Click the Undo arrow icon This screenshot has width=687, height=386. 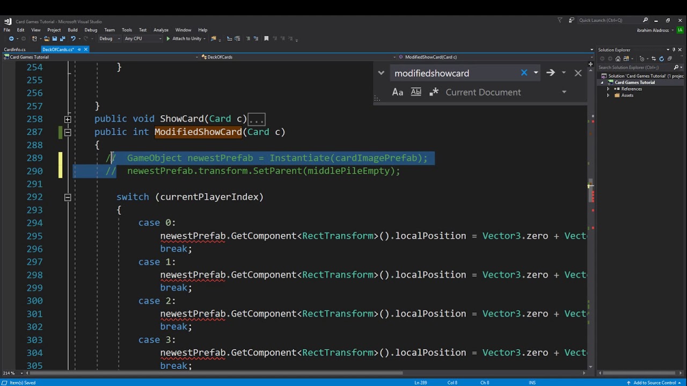[x=73, y=39]
